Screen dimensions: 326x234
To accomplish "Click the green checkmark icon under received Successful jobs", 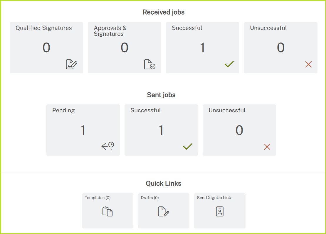I will coord(229,64).
